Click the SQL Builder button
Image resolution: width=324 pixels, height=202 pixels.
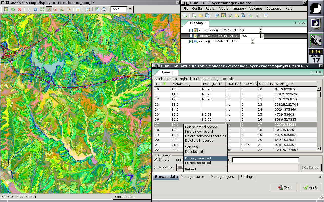click(x=311, y=167)
